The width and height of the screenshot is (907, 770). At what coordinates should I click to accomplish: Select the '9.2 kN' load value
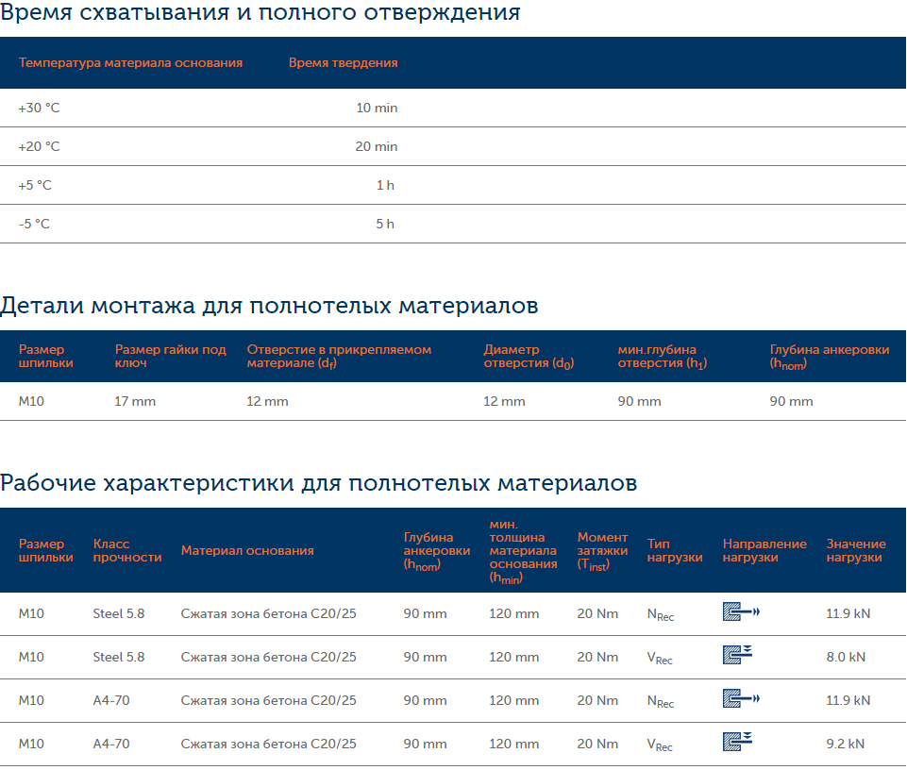point(845,744)
